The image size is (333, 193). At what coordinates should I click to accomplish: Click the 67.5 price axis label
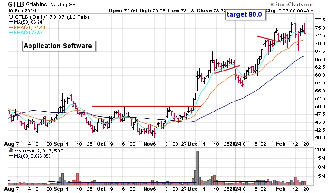coord(320,51)
